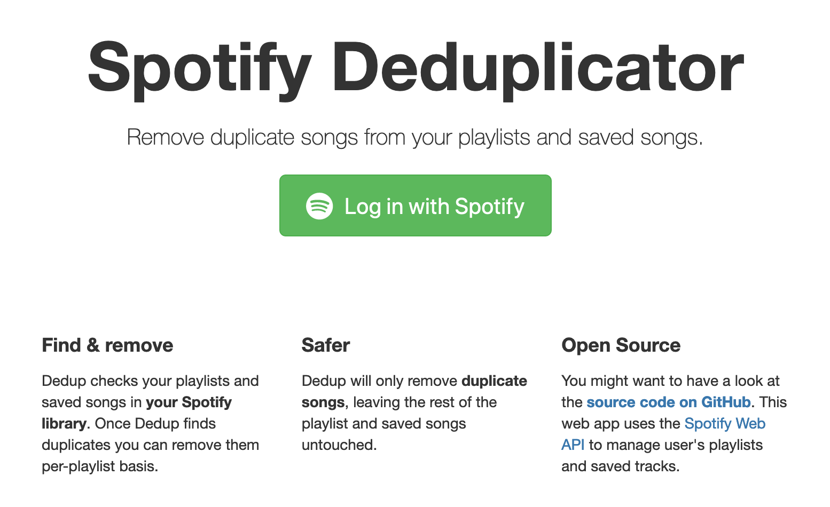Click the Open Source section heading
The width and height of the screenshot is (830, 507).
click(621, 345)
